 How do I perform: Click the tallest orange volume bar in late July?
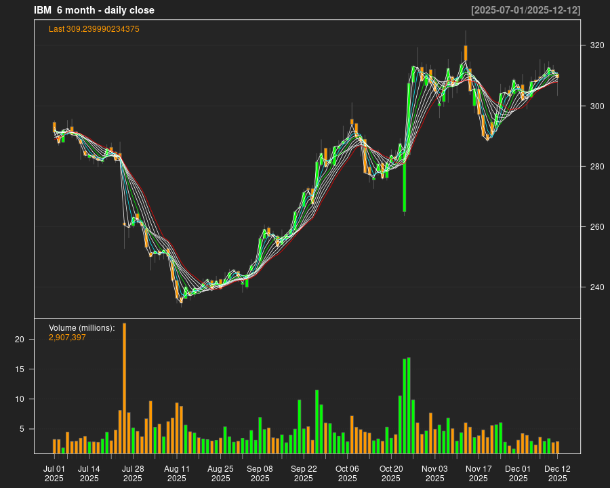(125, 388)
